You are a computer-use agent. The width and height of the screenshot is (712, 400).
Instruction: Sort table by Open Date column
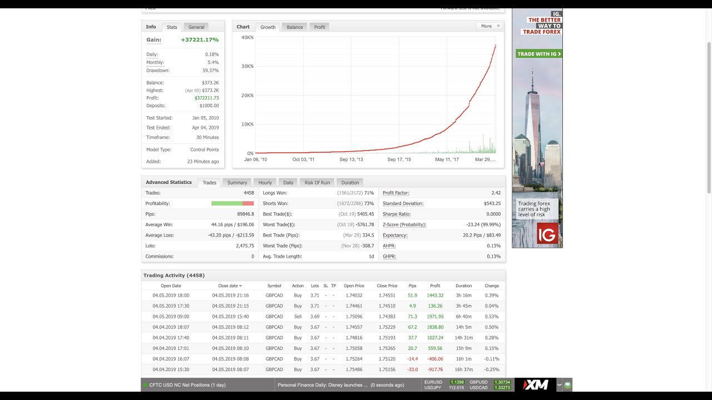(171, 286)
